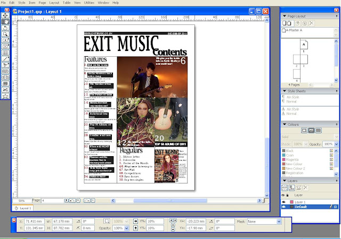This screenshot has width=341, height=239.
Task: Select the Tables tool
Action: pyautogui.click(x=5, y=53)
